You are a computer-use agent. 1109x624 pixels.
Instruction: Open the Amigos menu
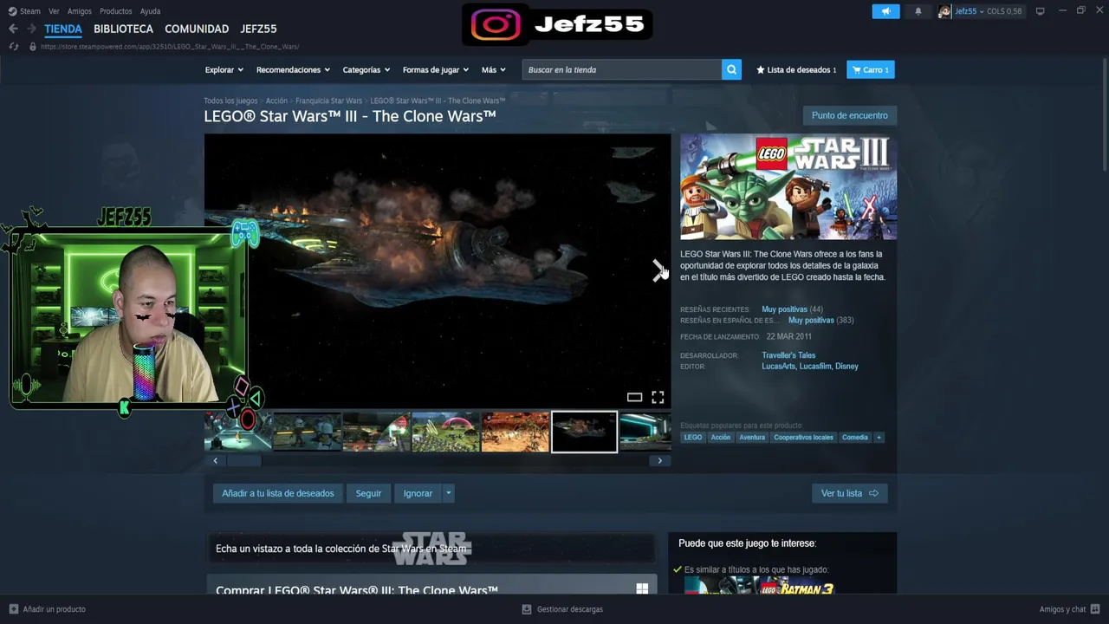click(x=79, y=11)
